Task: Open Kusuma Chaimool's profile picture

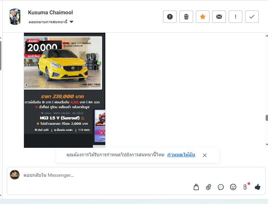Action: (15, 17)
